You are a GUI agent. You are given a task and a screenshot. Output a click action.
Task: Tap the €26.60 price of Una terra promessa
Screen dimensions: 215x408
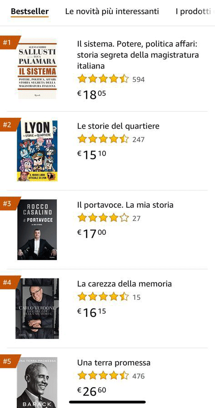pos(92,391)
